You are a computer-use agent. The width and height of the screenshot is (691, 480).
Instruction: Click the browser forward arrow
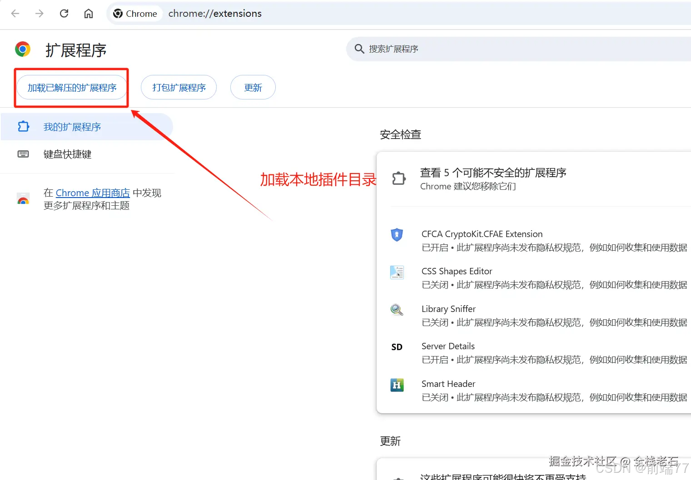click(40, 14)
